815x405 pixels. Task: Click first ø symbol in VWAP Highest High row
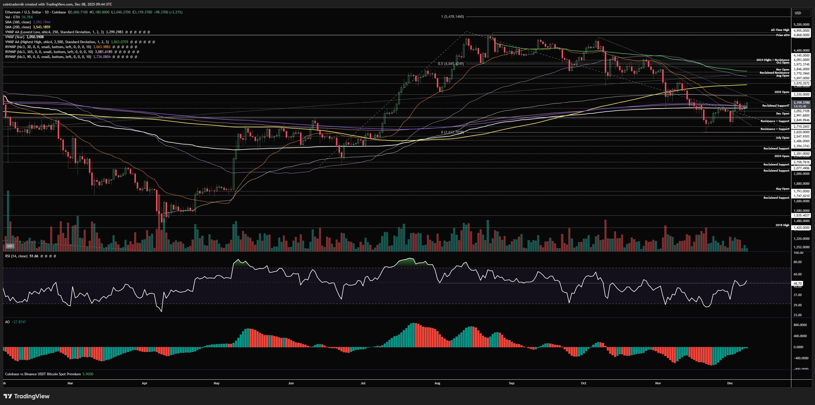click(x=132, y=42)
